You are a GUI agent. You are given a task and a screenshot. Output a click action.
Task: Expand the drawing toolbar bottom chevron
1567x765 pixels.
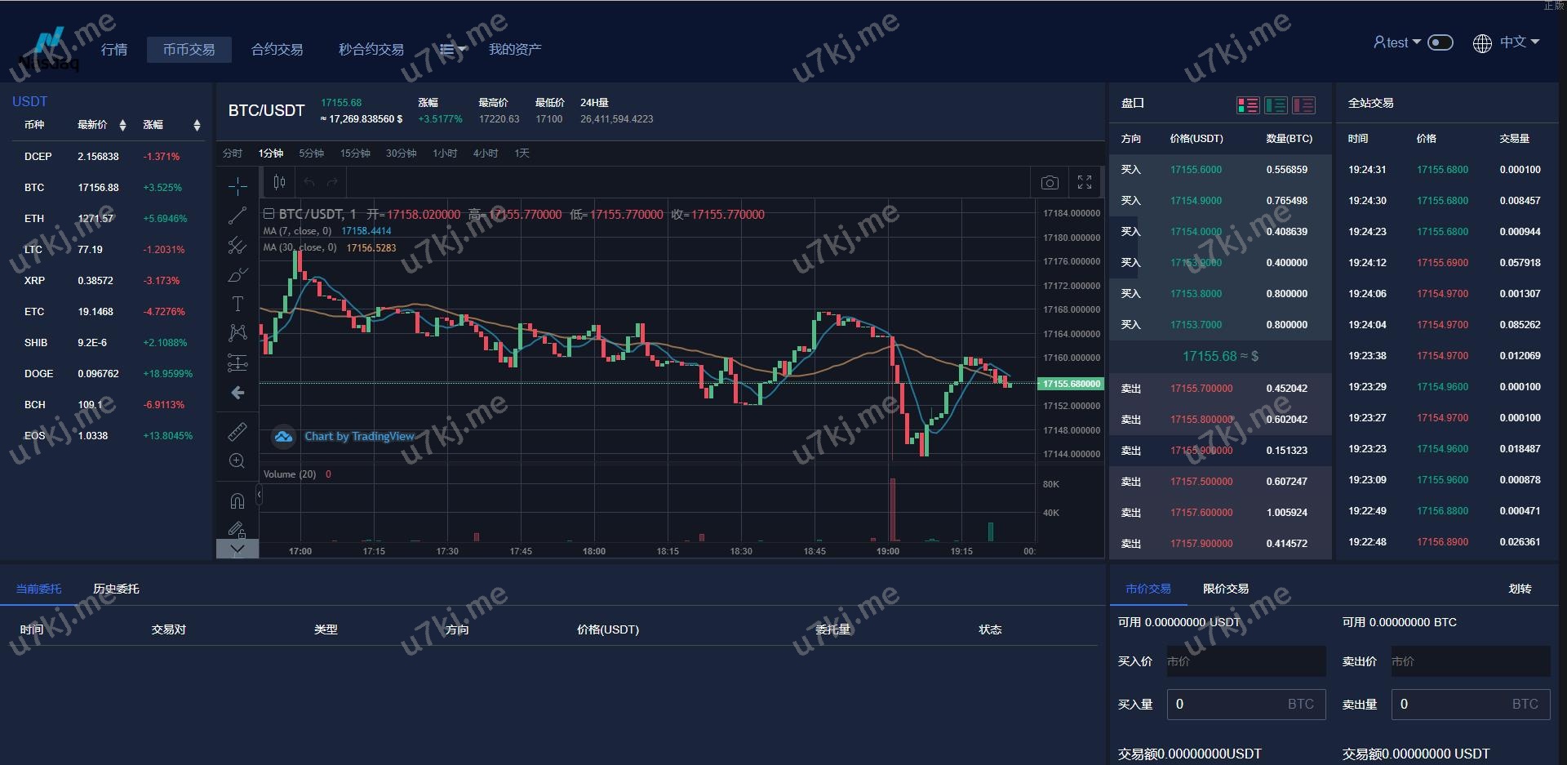pos(237,549)
